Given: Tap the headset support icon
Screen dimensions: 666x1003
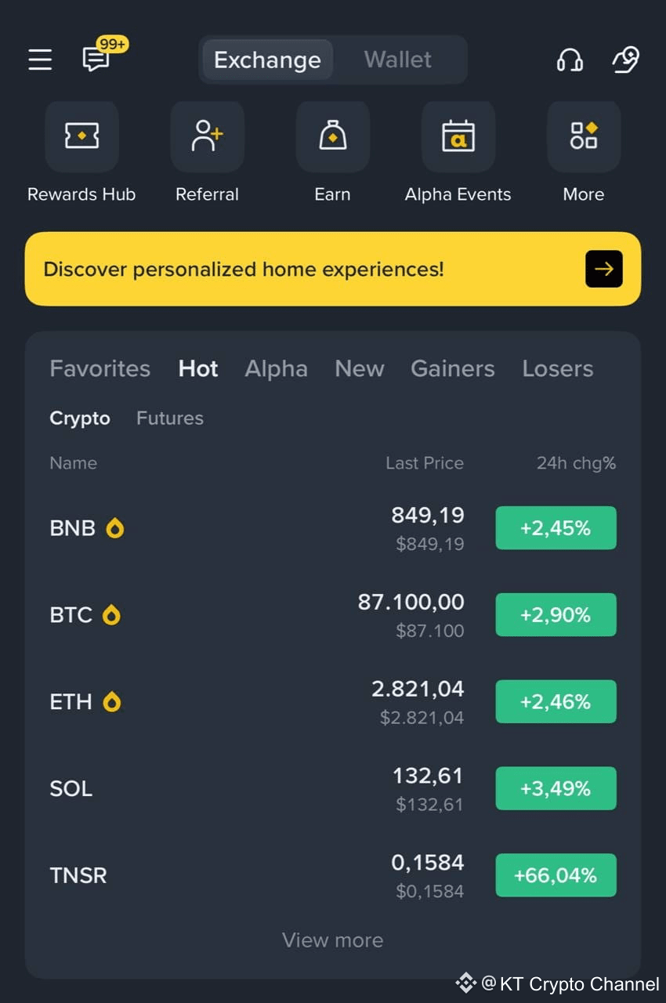Looking at the screenshot, I should coord(570,60).
